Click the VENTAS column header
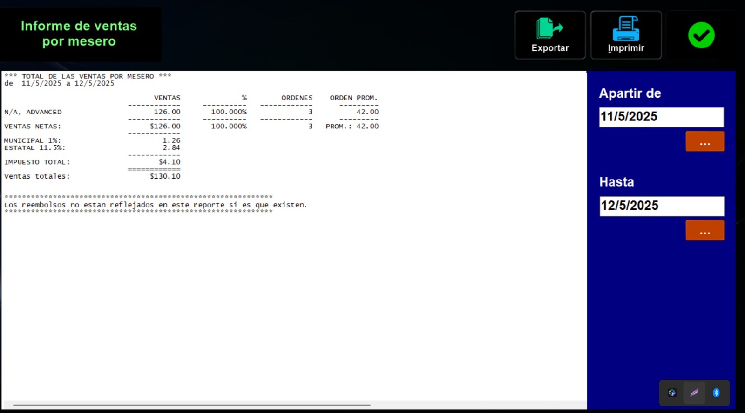745x413 pixels. [167, 98]
